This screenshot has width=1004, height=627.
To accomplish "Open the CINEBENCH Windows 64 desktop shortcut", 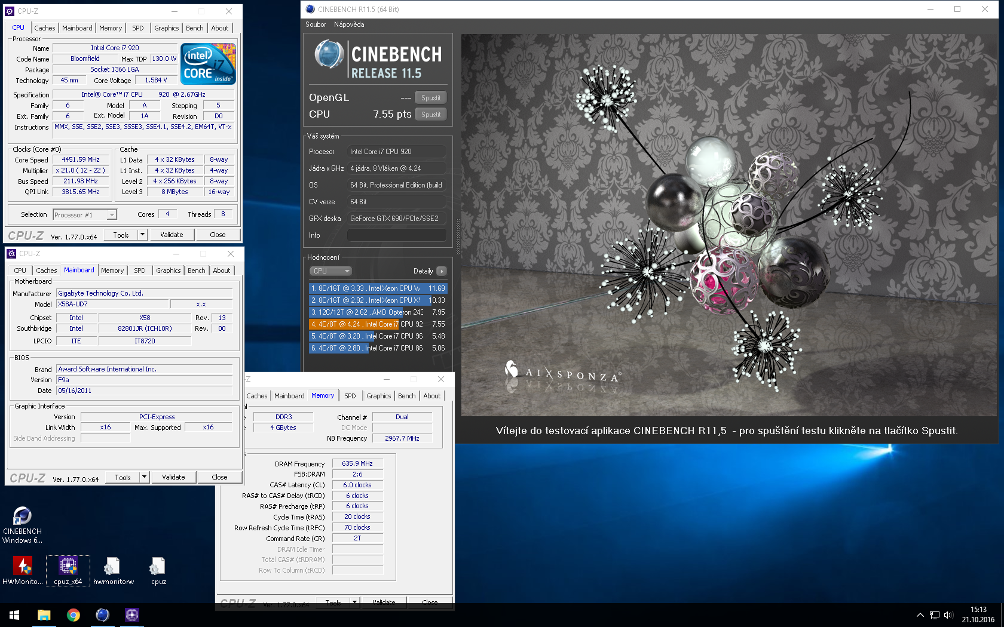I will coord(22,524).
